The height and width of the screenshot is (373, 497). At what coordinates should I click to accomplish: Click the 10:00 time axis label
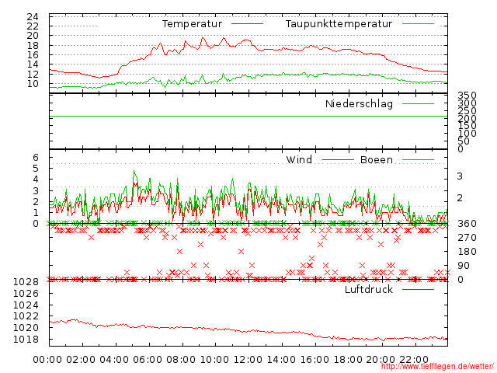[214, 360]
